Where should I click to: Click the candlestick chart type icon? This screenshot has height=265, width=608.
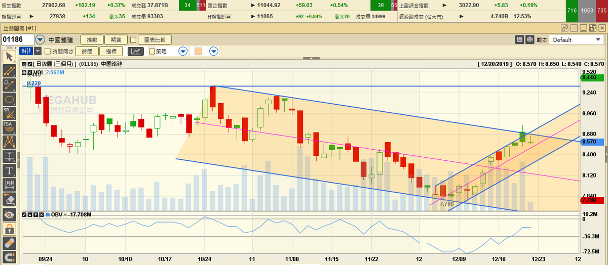26,51
